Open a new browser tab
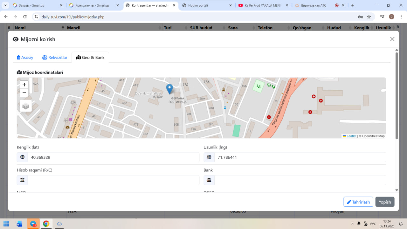This screenshot has width=407, height=229. [353, 5]
